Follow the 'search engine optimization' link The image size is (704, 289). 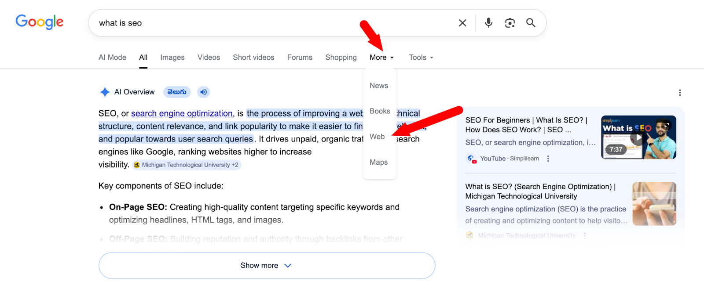tap(182, 113)
